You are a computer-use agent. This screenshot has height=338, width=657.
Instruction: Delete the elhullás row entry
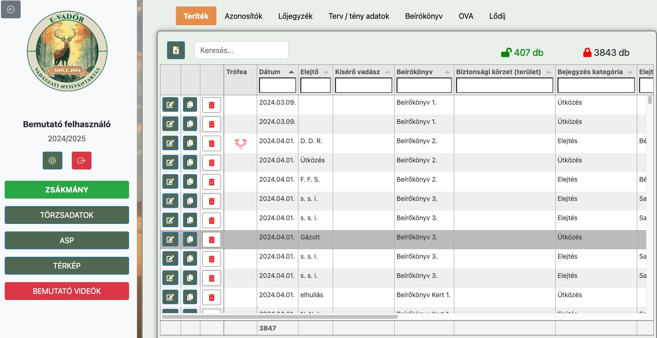coord(211,297)
